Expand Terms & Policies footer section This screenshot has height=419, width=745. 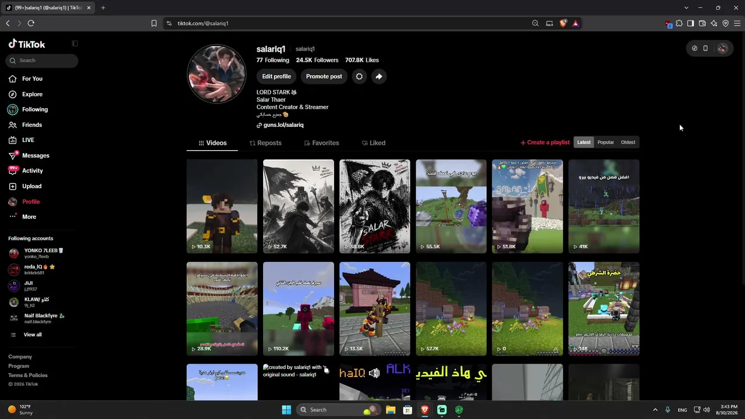pyautogui.click(x=28, y=375)
